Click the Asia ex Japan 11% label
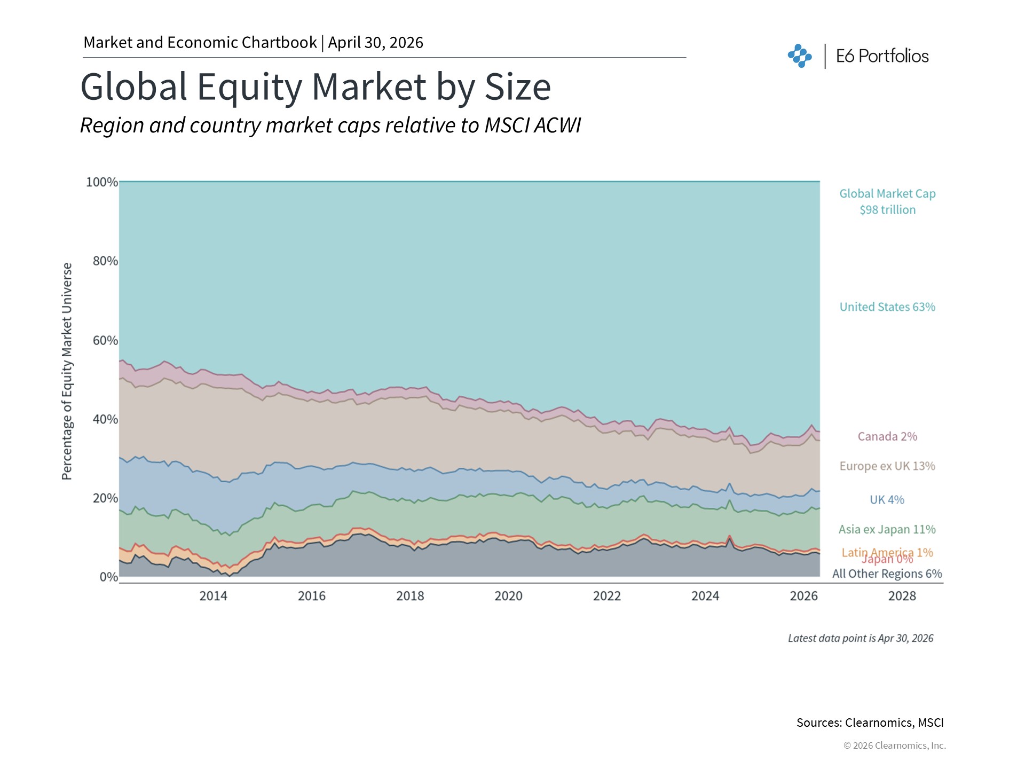Image resolution: width=1025 pixels, height=769 pixels. point(887,530)
